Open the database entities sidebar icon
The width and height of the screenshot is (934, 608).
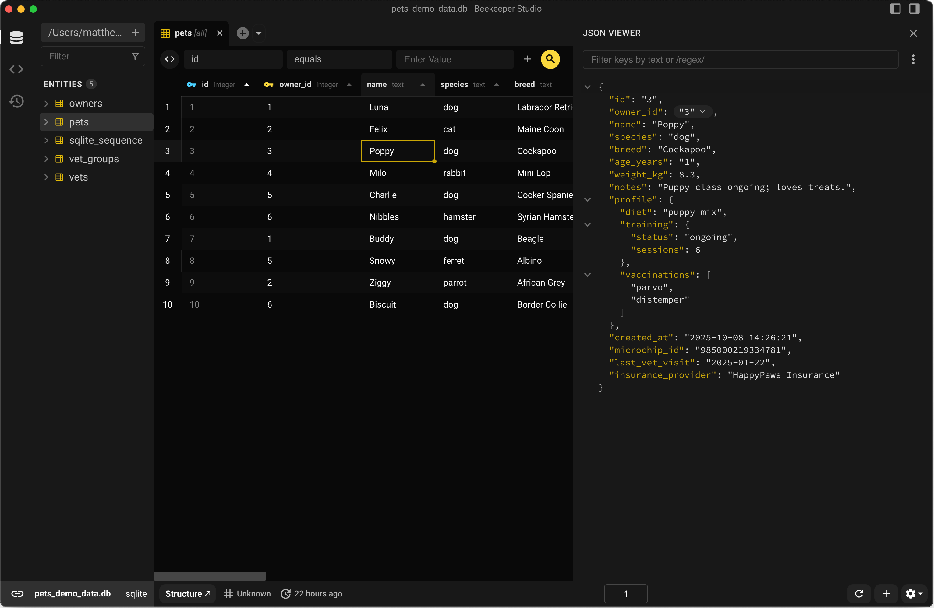tap(16, 38)
